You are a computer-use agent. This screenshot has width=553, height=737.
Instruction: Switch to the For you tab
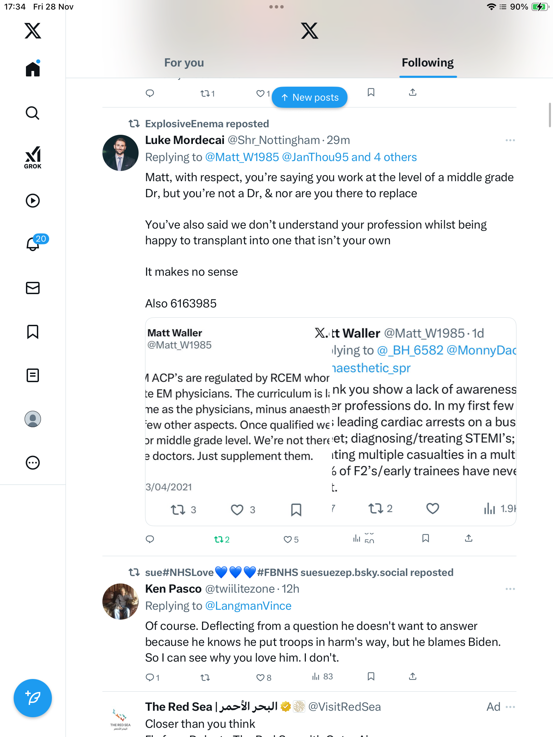[x=184, y=63]
